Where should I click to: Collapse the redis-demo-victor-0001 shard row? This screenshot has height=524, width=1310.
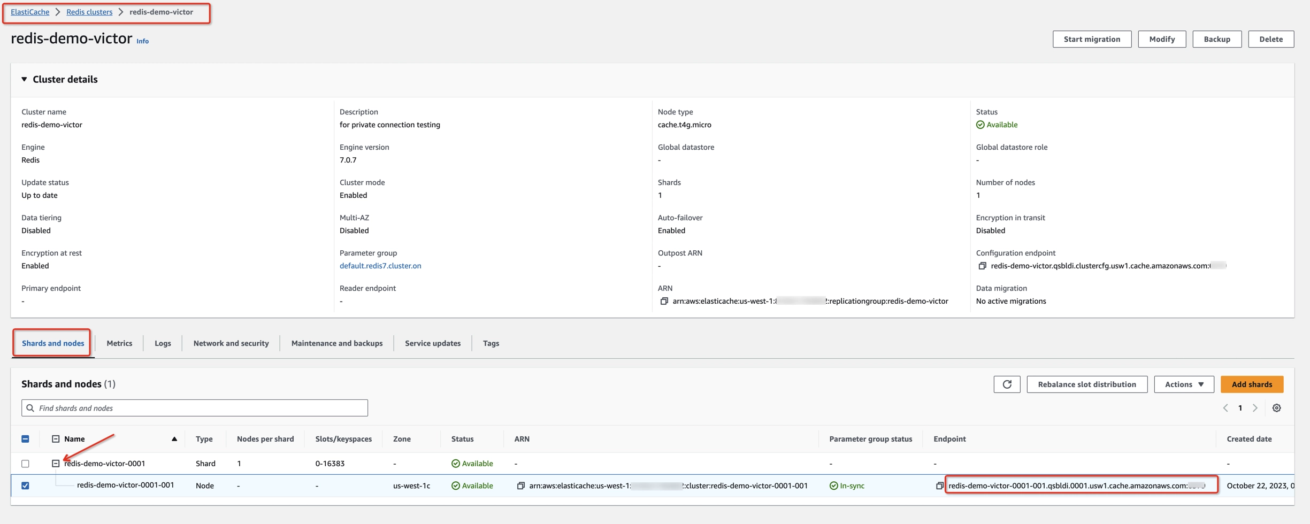pyautogui.click(x=56, y=464)
